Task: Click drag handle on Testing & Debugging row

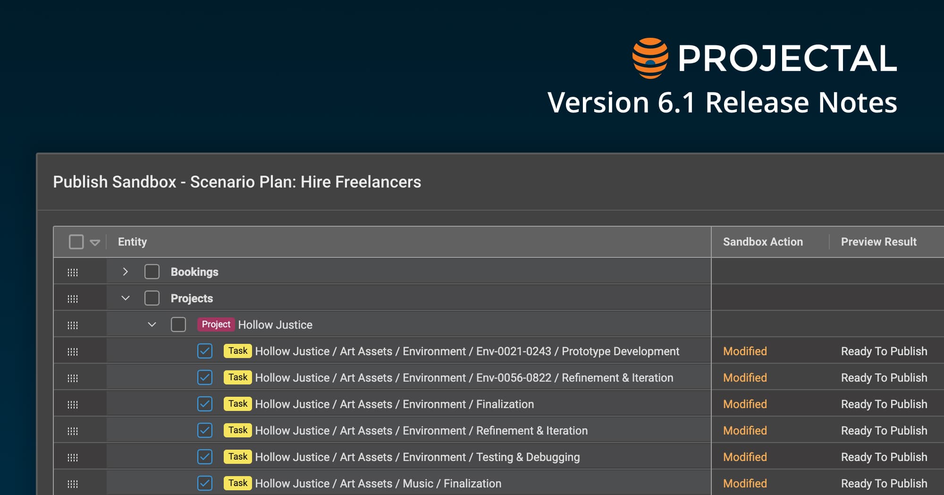Action: 72,458
